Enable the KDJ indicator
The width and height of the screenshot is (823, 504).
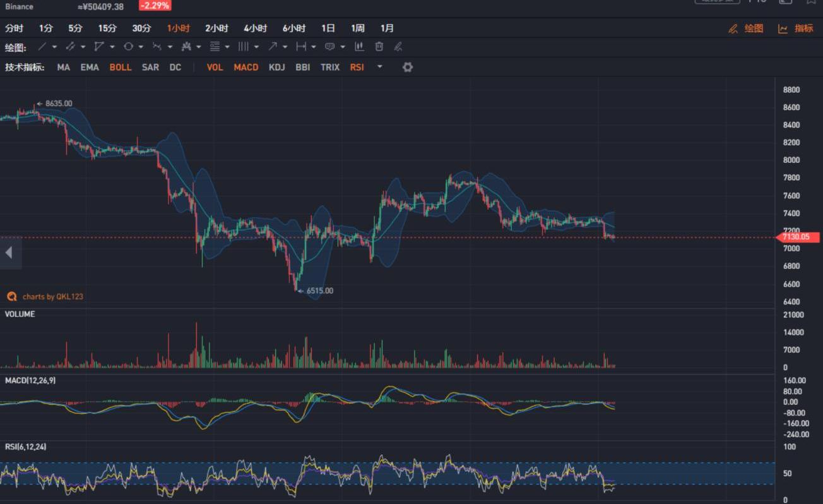(276, 67)
